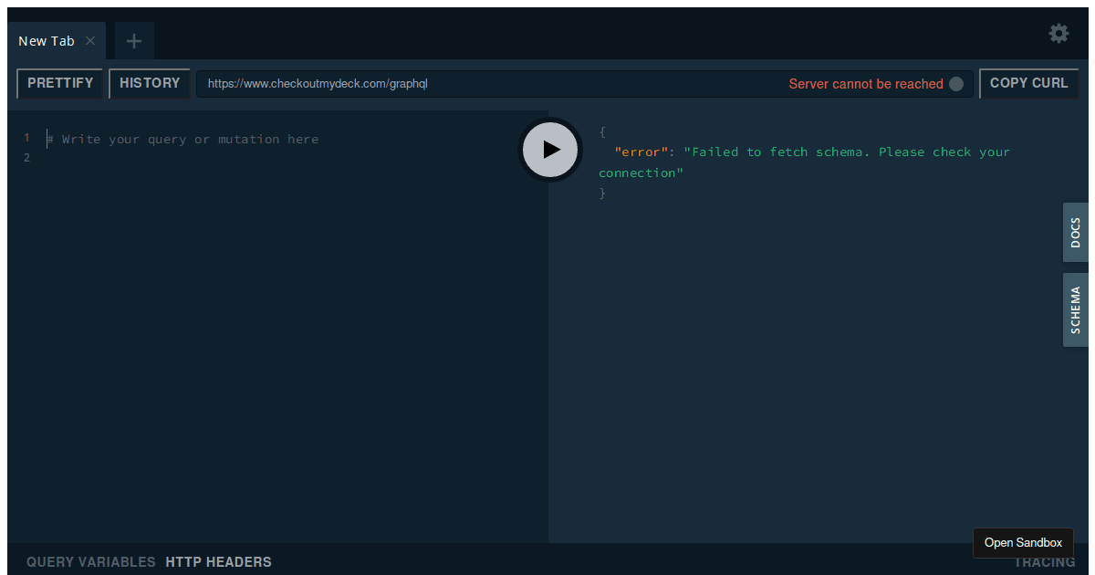This screenshot has height=575, width=1095.
Task: Create a new tab with the plus icon
Action: coord(133,40)
